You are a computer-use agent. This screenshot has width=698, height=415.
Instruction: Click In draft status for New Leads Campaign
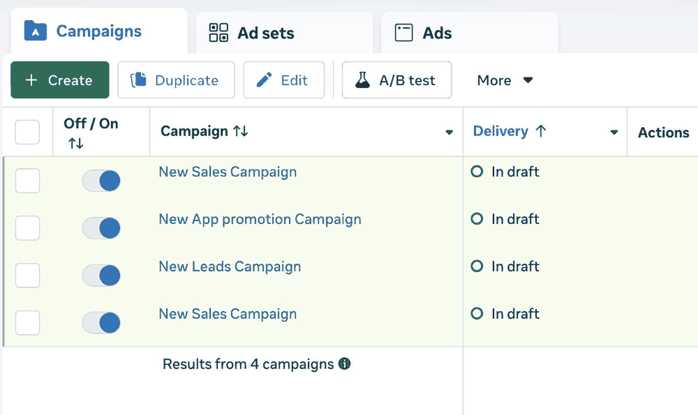pos(515,266)
